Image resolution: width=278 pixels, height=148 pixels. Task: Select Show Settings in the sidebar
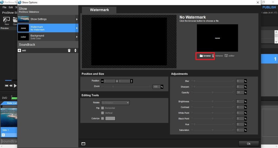coord(48,19)
